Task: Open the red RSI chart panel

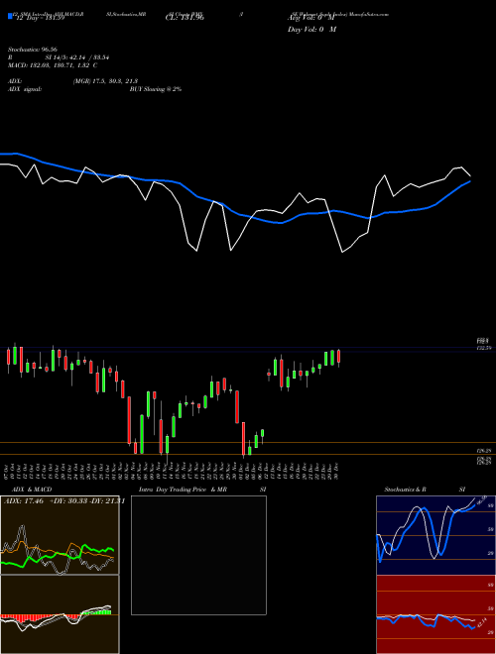Action: tap(435, 614)
